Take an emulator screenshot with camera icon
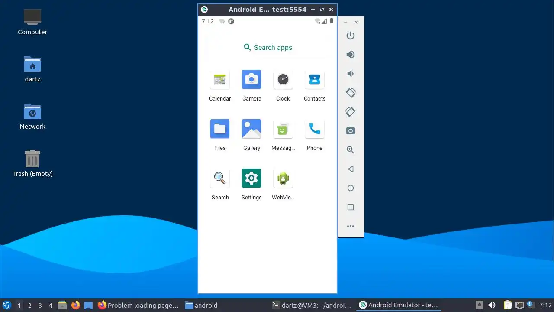 (x=351, y=131)
